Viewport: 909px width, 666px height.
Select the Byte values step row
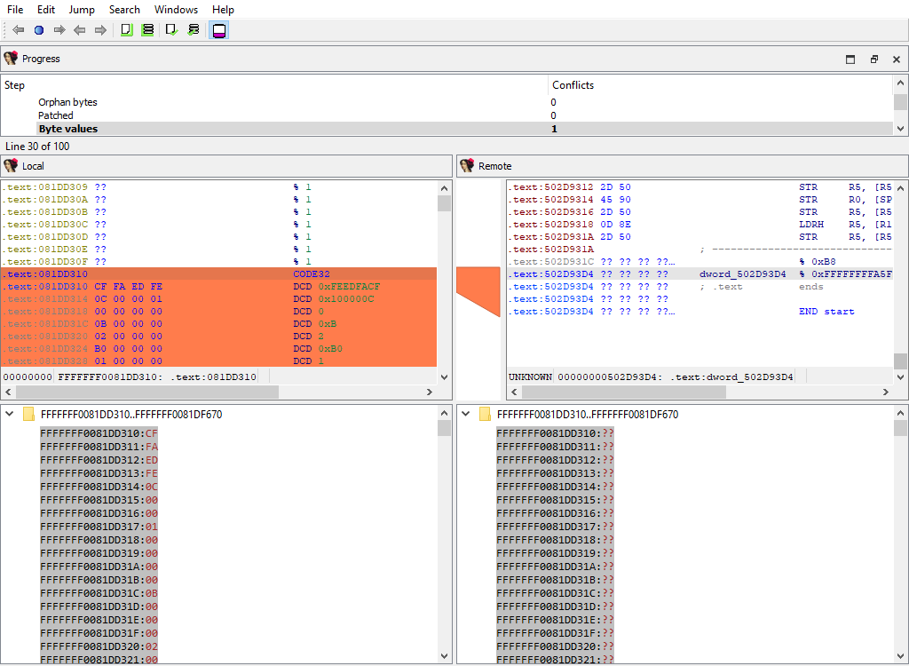coord(68,129)
